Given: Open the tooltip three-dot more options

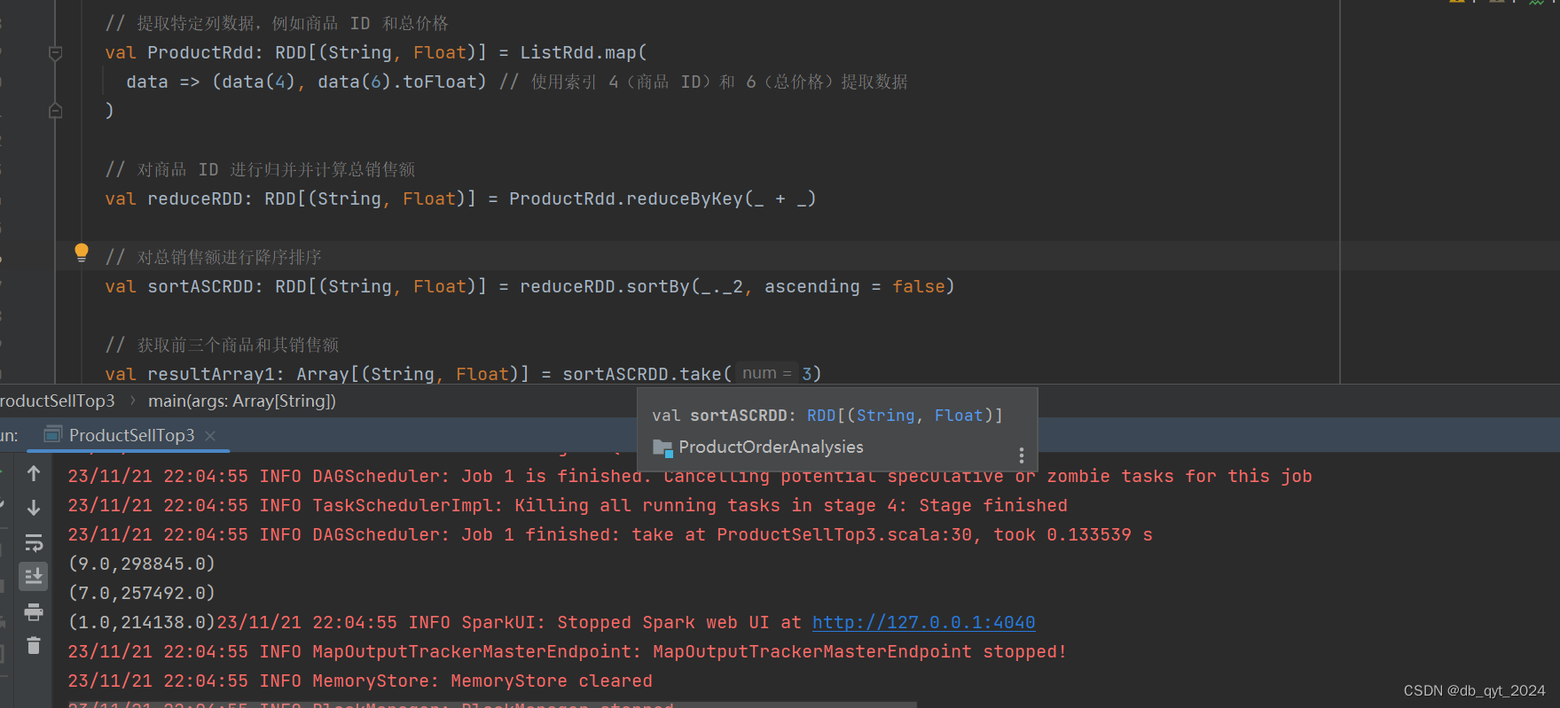Looking at the screenshot, I should tap(1021, 455).
